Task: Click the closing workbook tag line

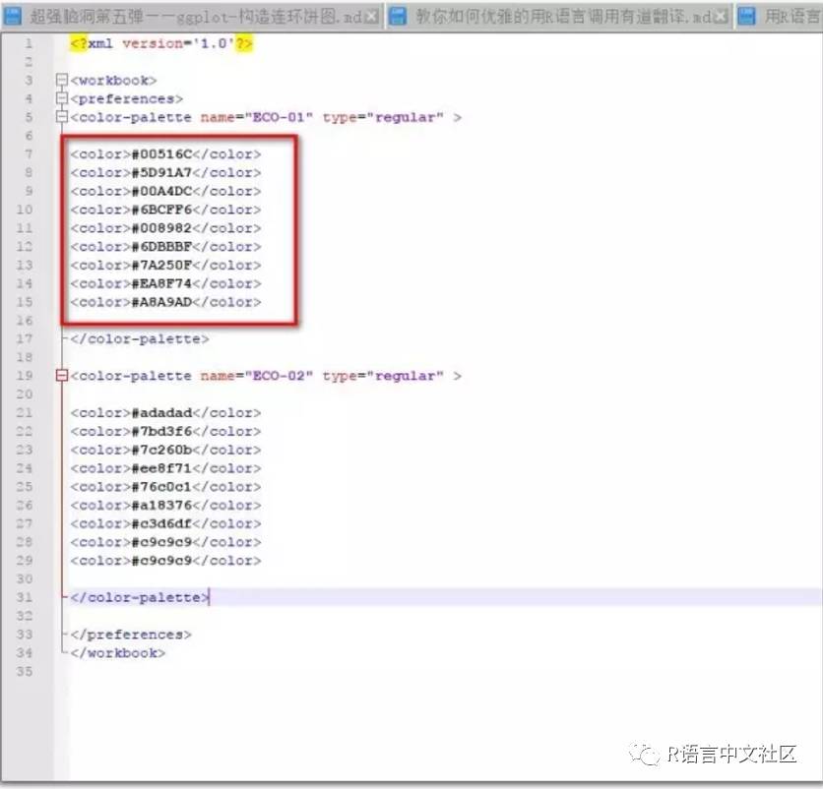Action: (x=118, y=653)
